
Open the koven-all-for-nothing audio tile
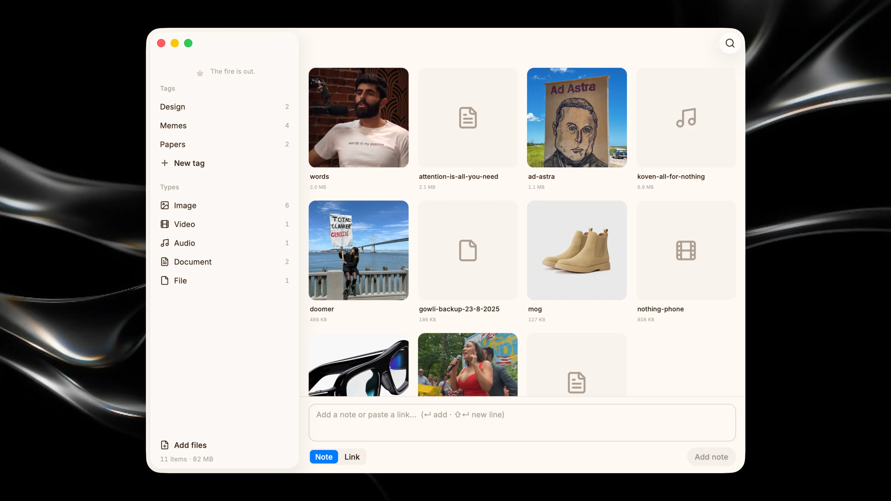coord(686,117)
